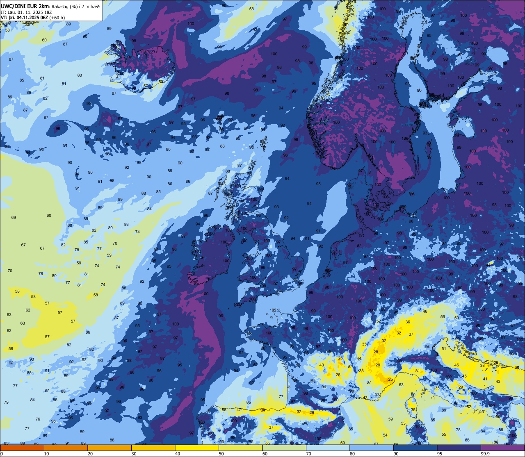This screenshot has height=457, width=525.
Task: Click the "80" legend tick label
Action: 352,454
